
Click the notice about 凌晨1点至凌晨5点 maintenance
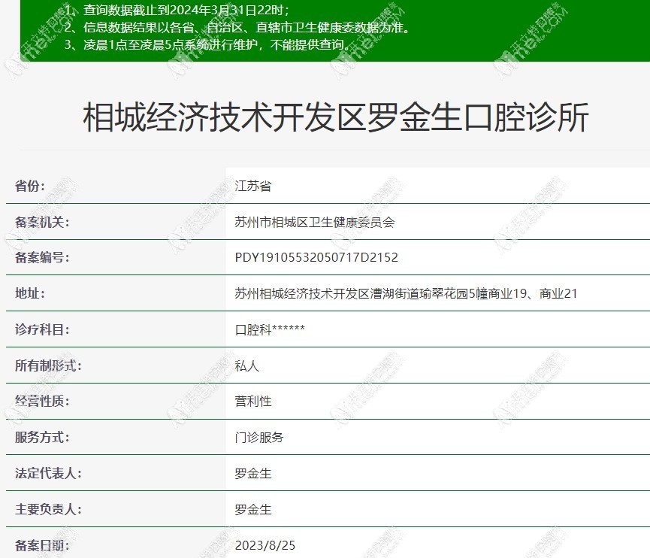click(209, 44)
